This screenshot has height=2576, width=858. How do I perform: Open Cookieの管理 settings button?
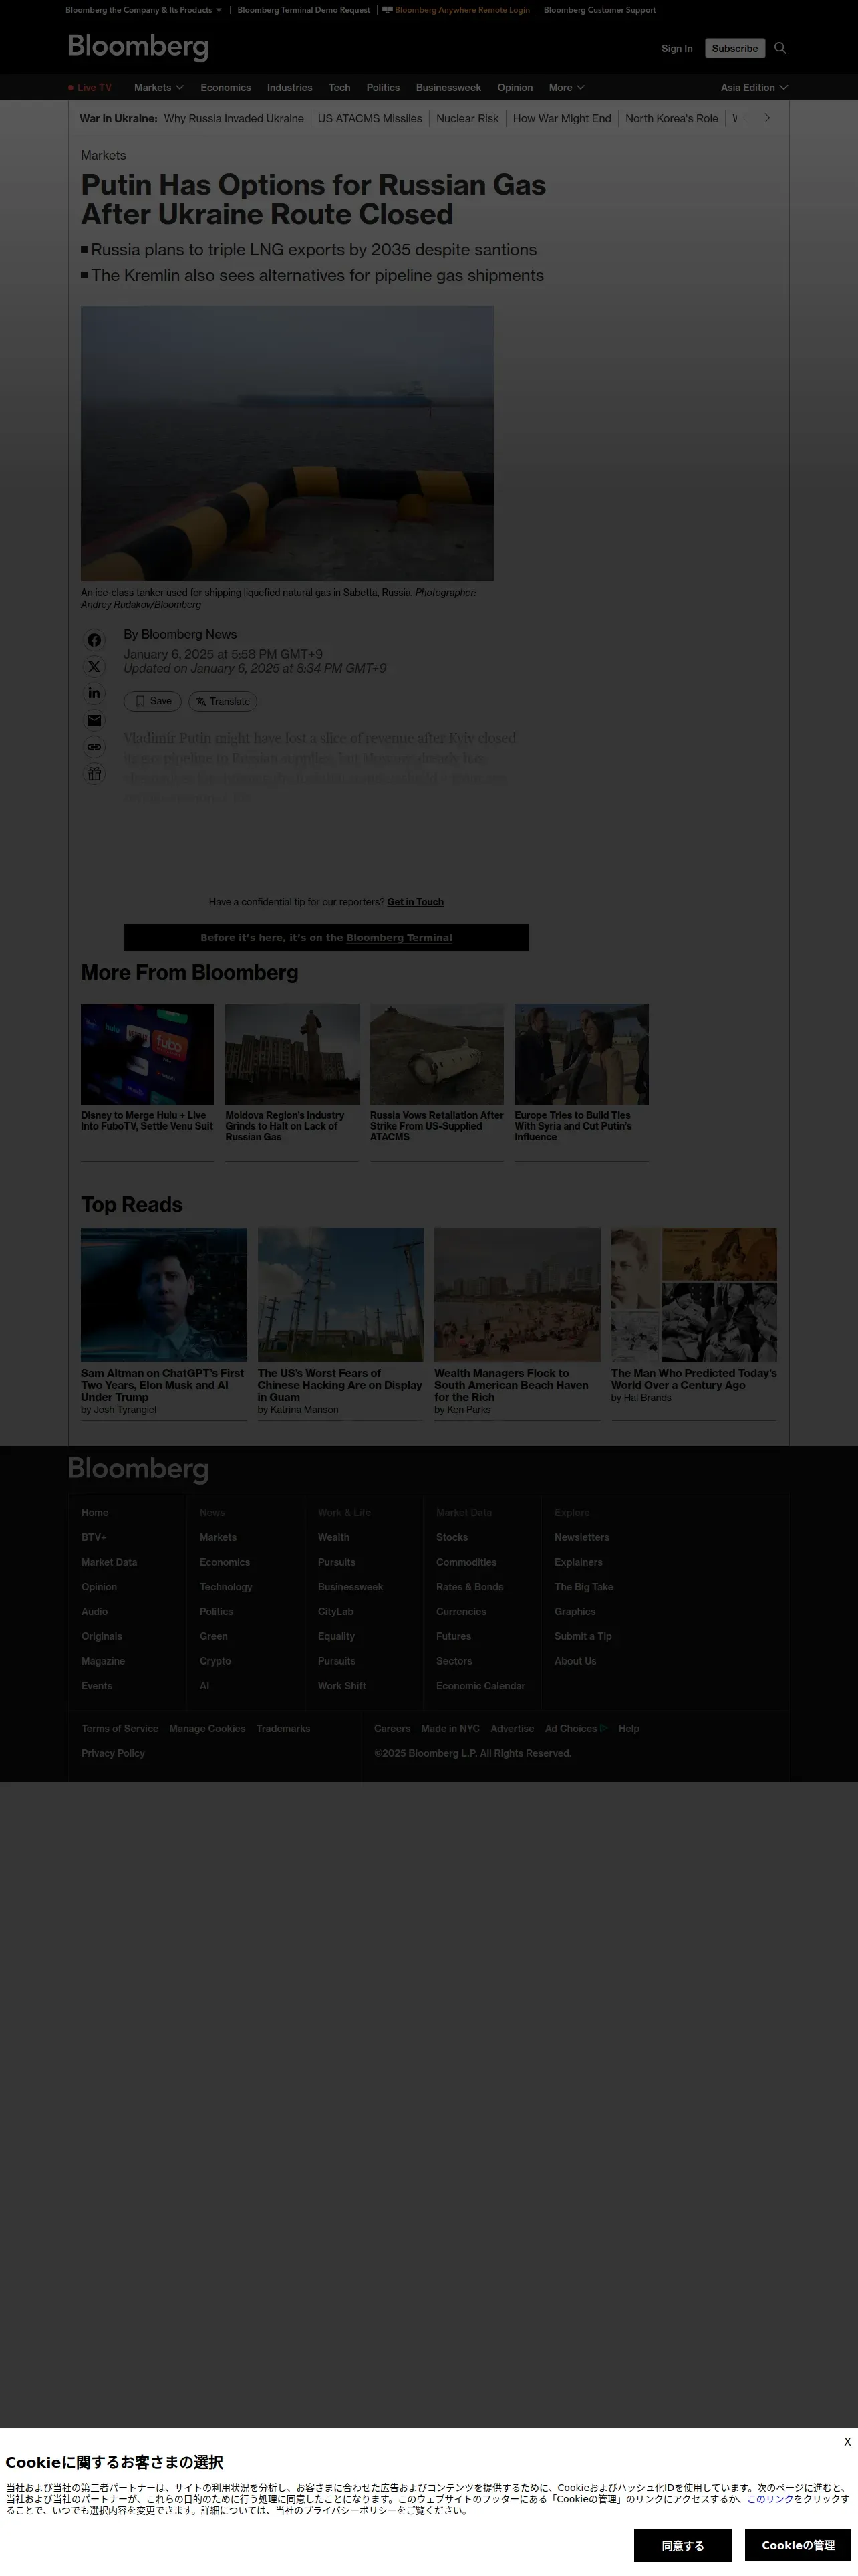click(x=798, y=2545)
